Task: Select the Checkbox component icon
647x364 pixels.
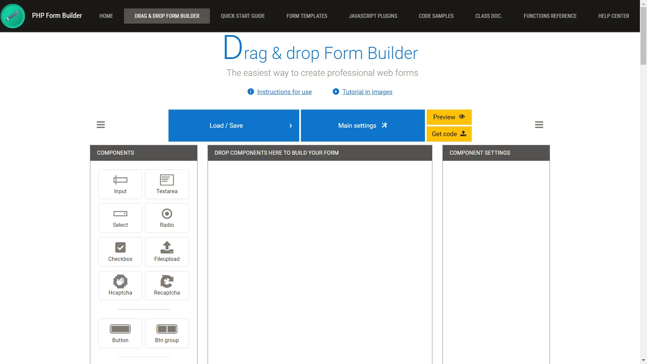Action: (x=120, y=252)
